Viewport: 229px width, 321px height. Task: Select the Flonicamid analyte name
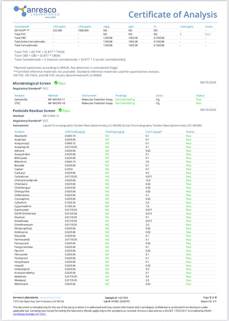coord(21,254)
